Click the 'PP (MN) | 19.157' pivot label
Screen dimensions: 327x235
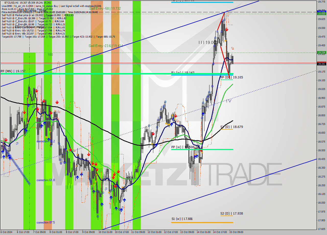(x=13, y=71)
